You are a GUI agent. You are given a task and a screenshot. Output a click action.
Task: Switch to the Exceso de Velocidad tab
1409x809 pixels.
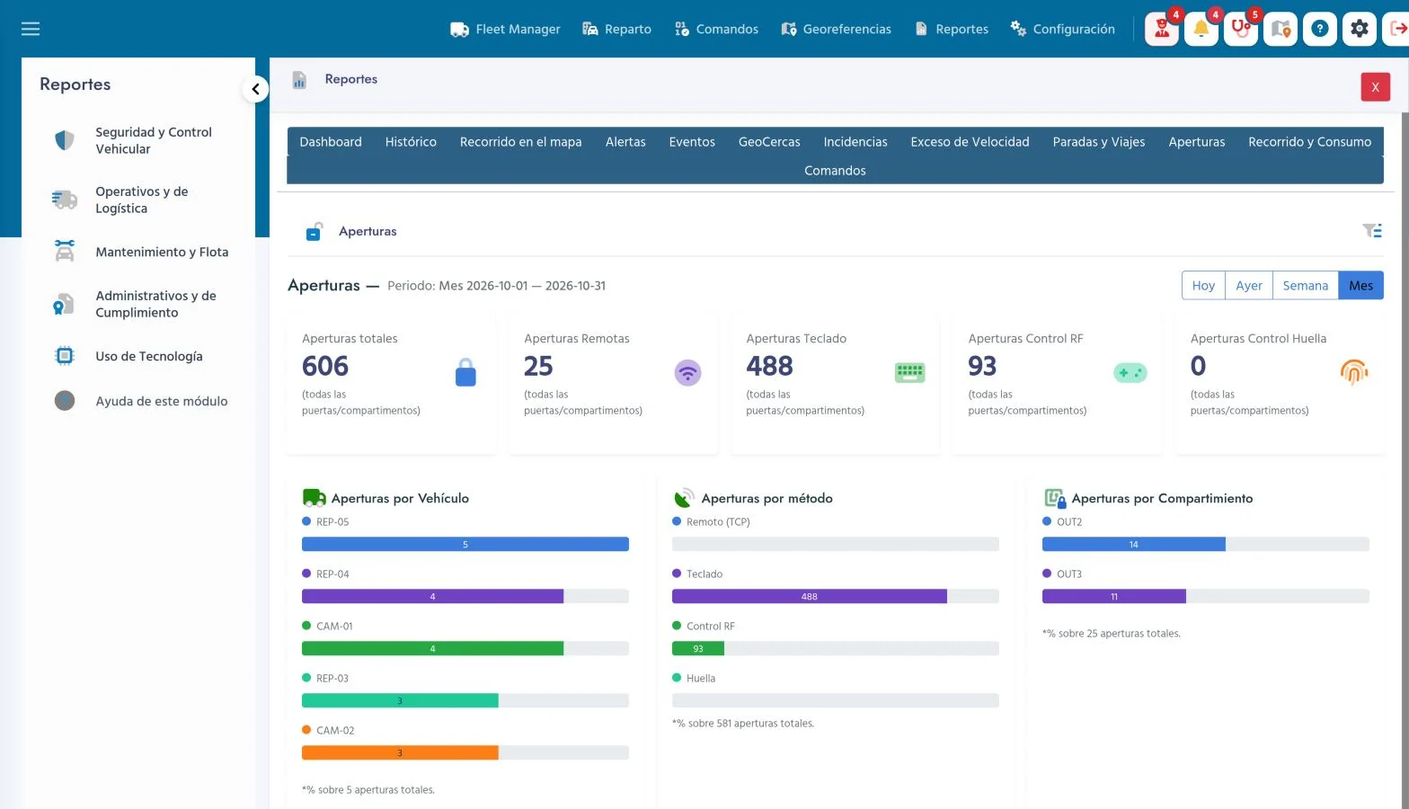click(x=970, y=142)
